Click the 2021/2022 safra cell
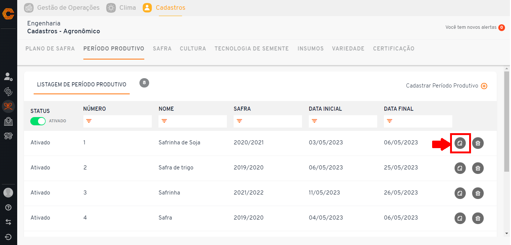511x245 pixels. (249, 193)
